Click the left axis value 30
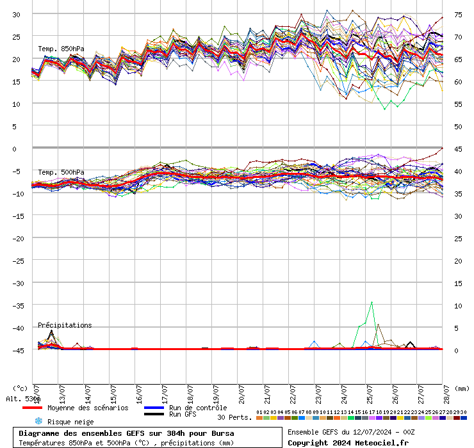The image size is (474, 448). [16, 15]
